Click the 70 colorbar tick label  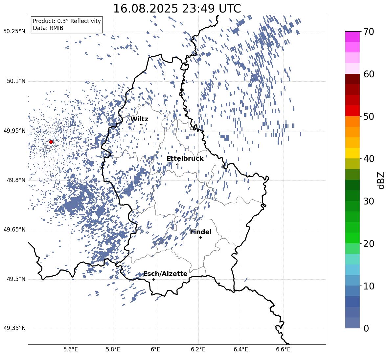click(x=369, y=32)
